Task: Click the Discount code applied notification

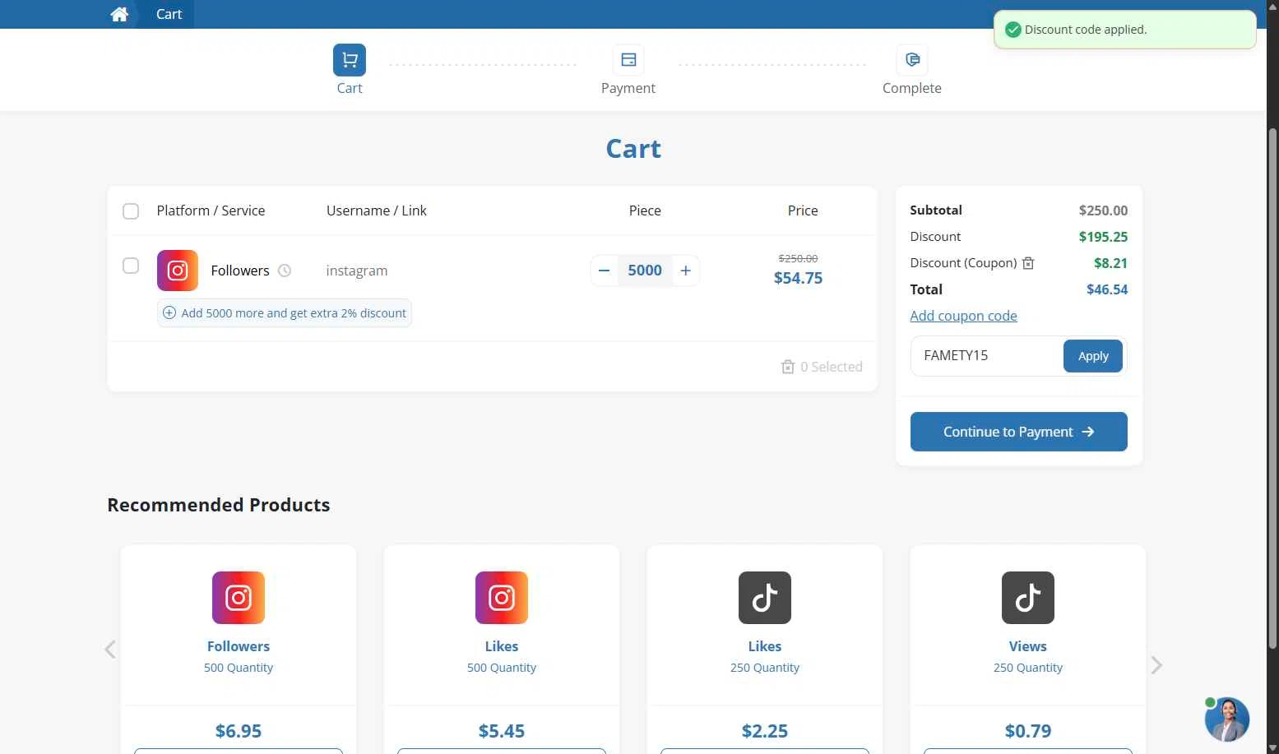Action: [x=1125, y=30]
